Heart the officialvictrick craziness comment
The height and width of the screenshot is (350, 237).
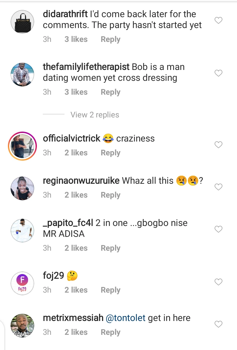click(x=219, y=145)
